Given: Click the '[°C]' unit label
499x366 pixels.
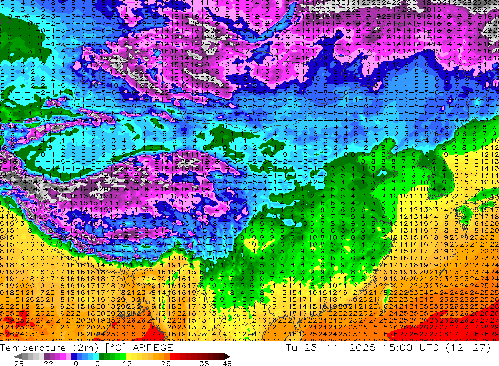Looking at the screenshot, I should click(117, 347).
